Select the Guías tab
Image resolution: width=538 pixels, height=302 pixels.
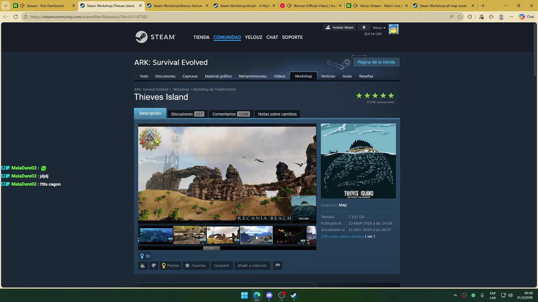(347, 76)
